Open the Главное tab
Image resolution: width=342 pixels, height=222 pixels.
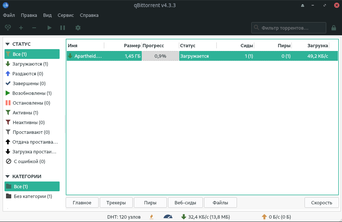82,202
